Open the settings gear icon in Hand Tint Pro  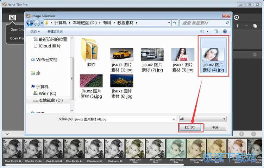[x=237, y=17]
